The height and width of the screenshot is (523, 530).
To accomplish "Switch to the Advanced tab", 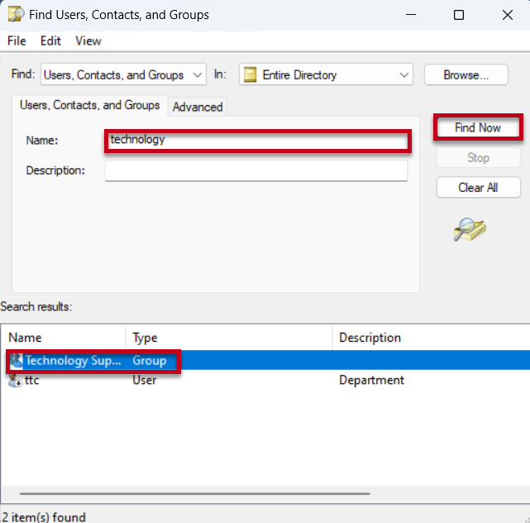I will pyautogui.click(x=198, y=107).
